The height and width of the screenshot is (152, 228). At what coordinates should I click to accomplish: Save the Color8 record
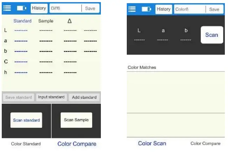pyautogui.click(x=214, y=9)
